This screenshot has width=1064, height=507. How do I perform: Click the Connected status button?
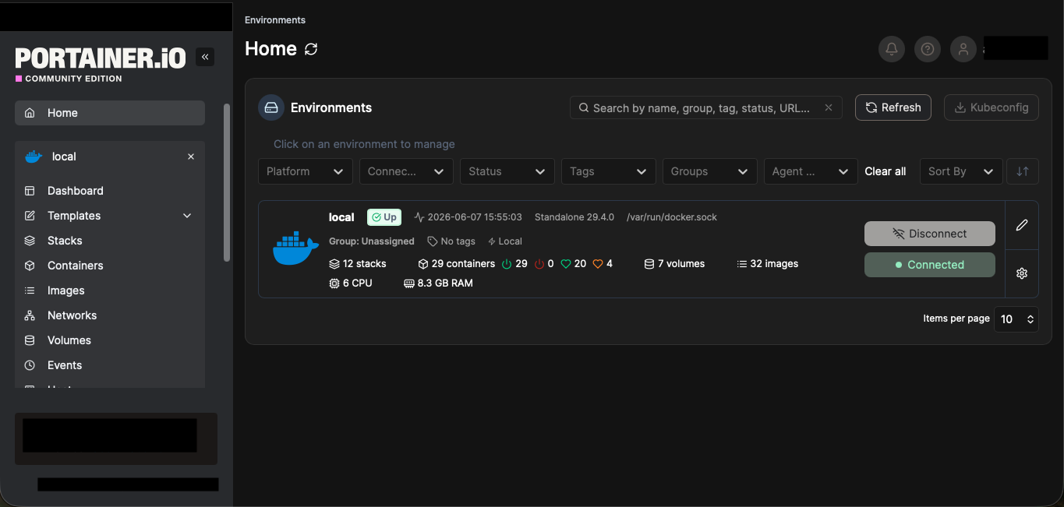click(930, 265)
